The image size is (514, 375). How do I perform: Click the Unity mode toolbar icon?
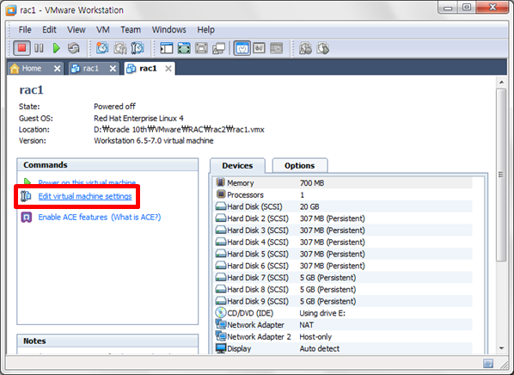(x=218, y=48)
